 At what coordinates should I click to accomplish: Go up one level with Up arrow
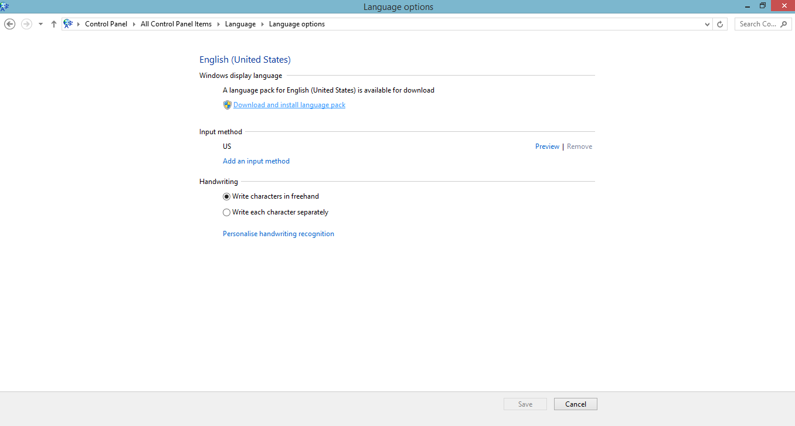click(x=54, y=24)
